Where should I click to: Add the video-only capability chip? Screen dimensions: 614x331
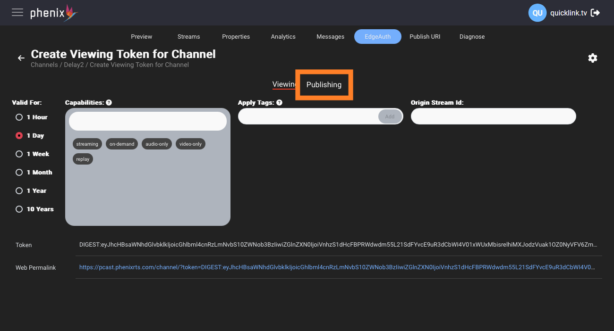coord(190,144)
